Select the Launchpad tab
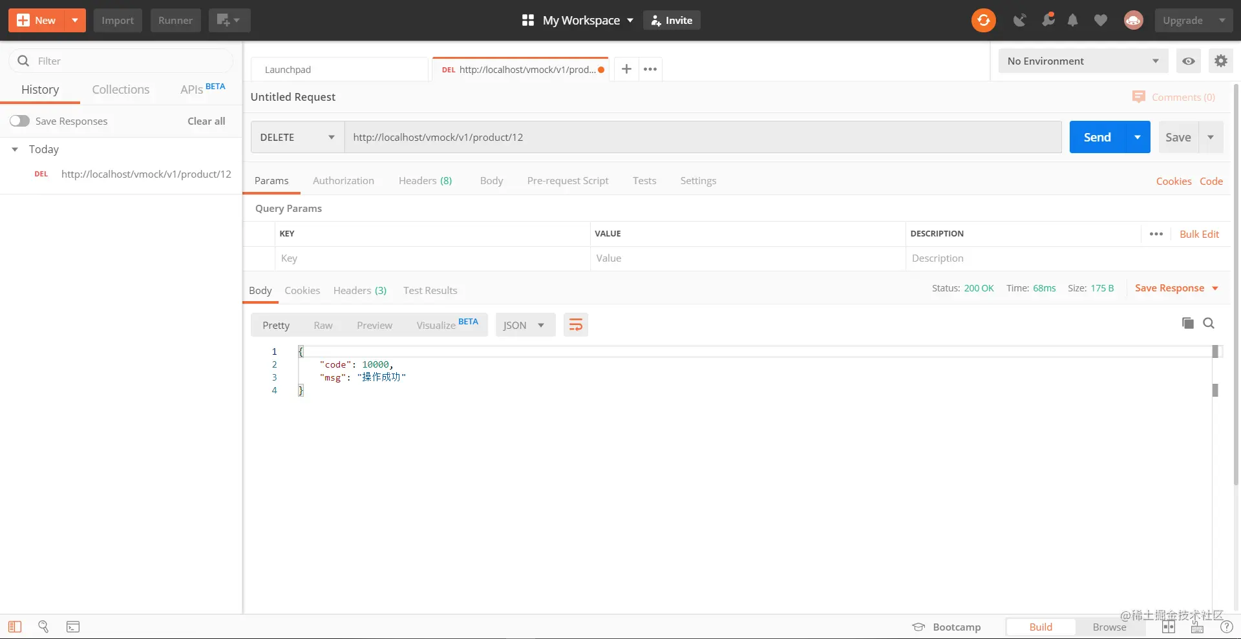1241x639 pixels. coord(339,69)
